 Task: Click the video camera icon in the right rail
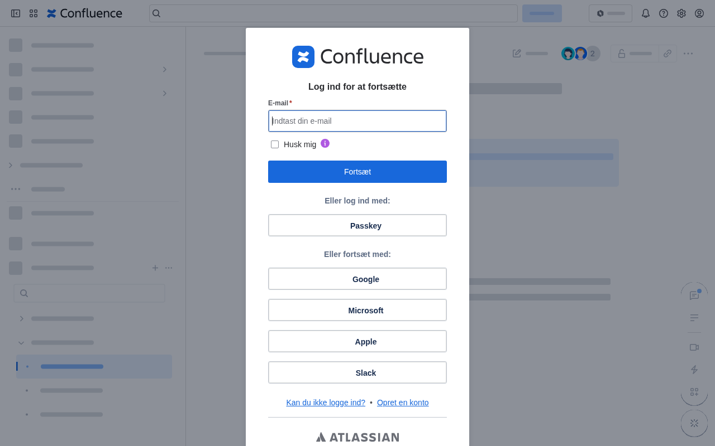point(694,347)
